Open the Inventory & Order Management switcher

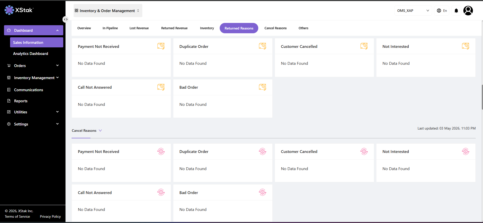click(x=108, y=11)
